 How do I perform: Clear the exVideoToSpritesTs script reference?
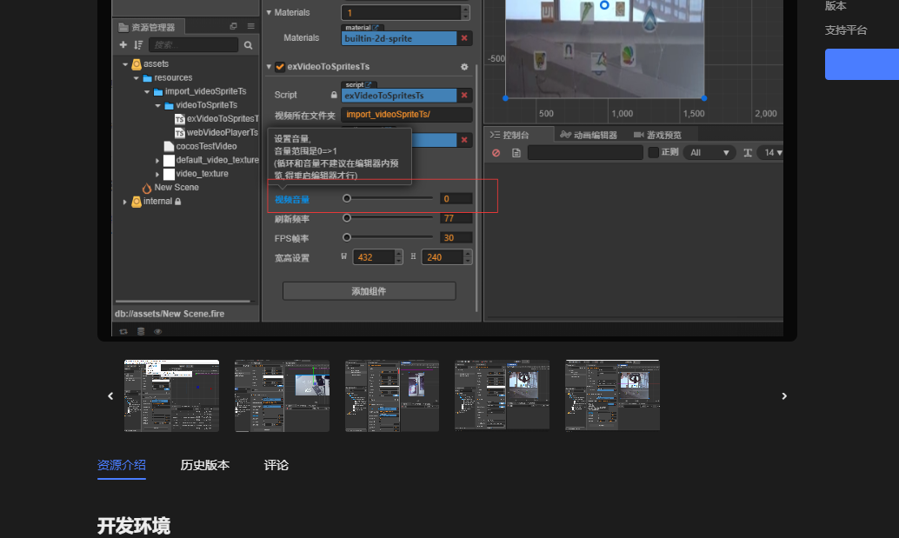[464, 95]
